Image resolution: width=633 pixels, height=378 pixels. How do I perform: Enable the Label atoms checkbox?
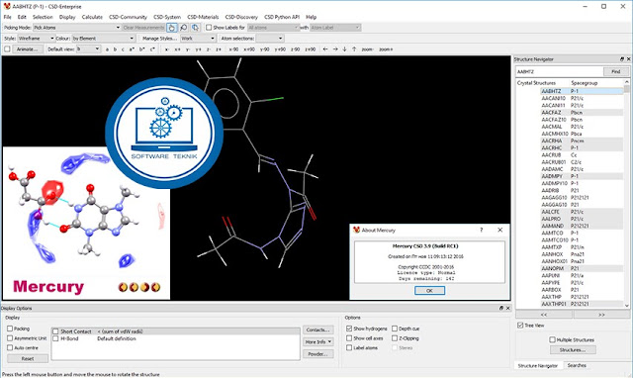point(349,347)
